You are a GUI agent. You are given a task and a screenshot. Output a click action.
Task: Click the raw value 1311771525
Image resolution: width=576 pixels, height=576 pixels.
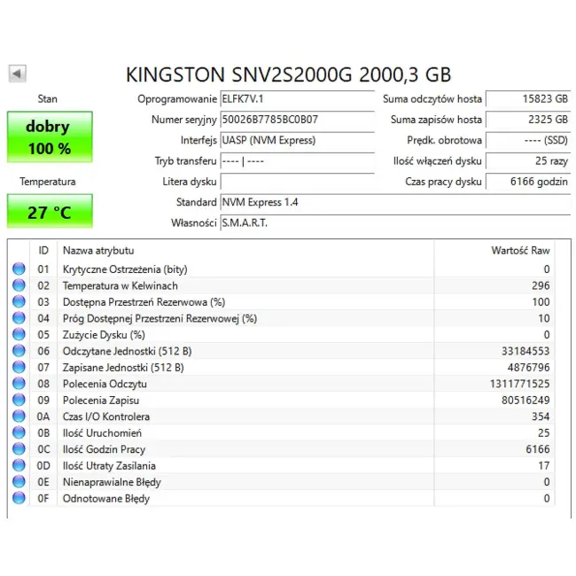click(520, 384)
